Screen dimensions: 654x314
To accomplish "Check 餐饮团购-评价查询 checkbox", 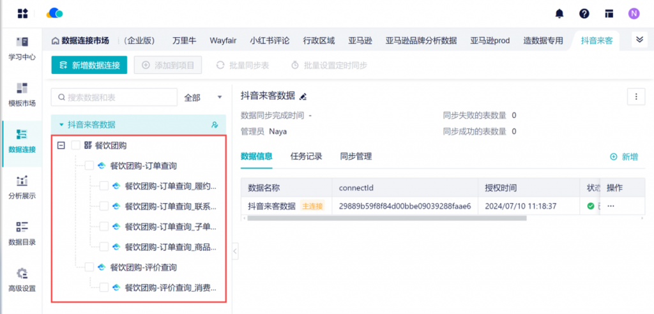I will pos(89,267).
